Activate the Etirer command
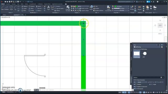Image resolution: width=168 pixels, height=94 pixels. pyautogui.click(x=24, y=10)
